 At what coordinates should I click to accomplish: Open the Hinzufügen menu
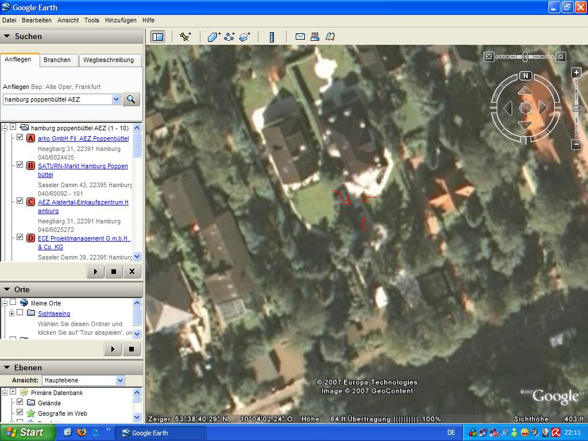(121, 20)
